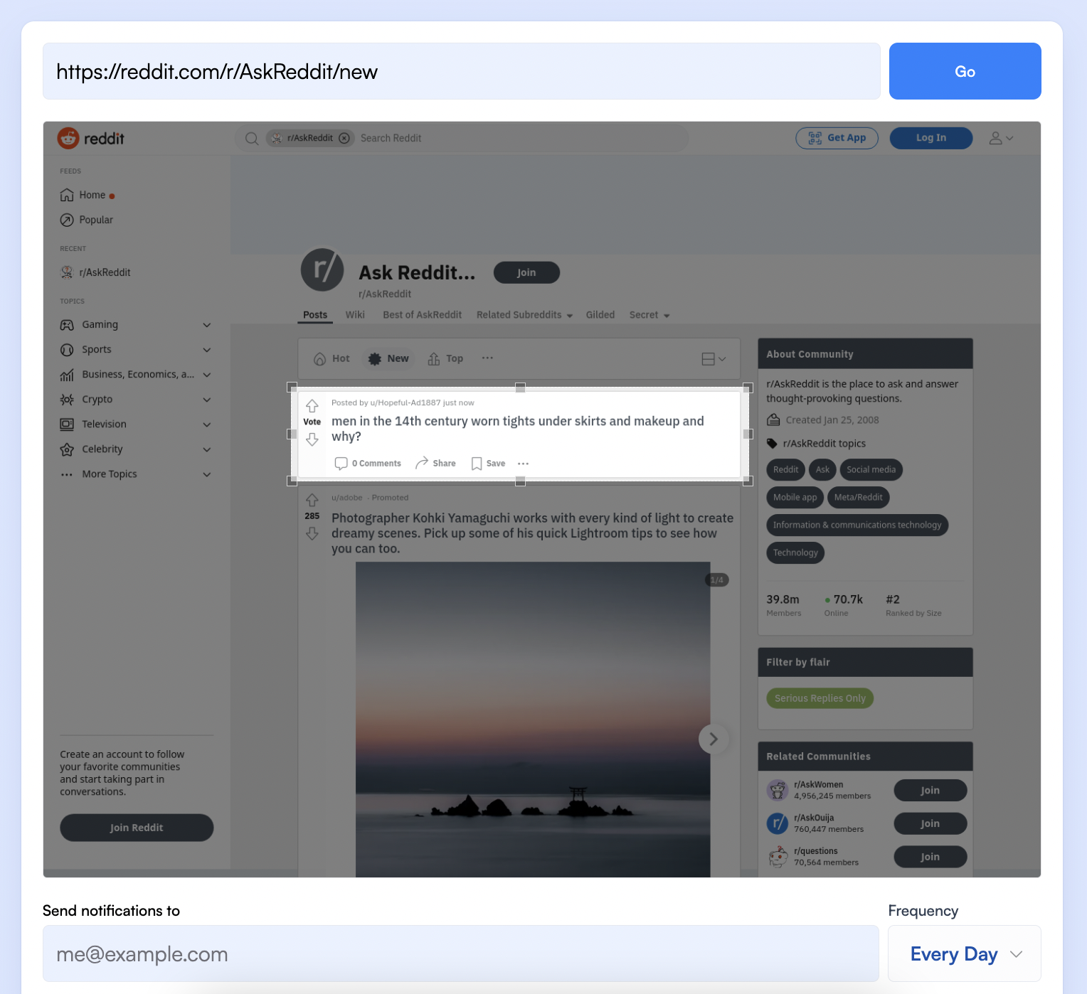The width and height of the screenshot is (1087, 994).
Task: Click the More Topics ellipsis icon
Action: (x=67, y=474)
